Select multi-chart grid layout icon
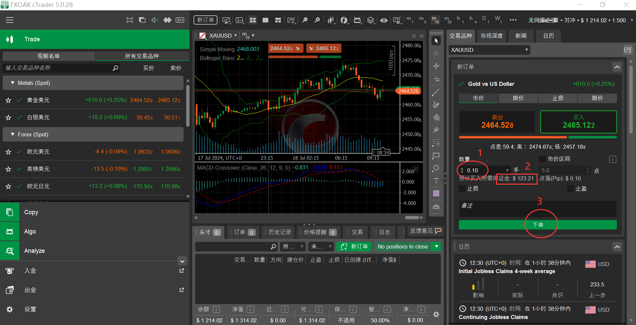The width and height of the screenshot is (636, 325). click(253, 20)
